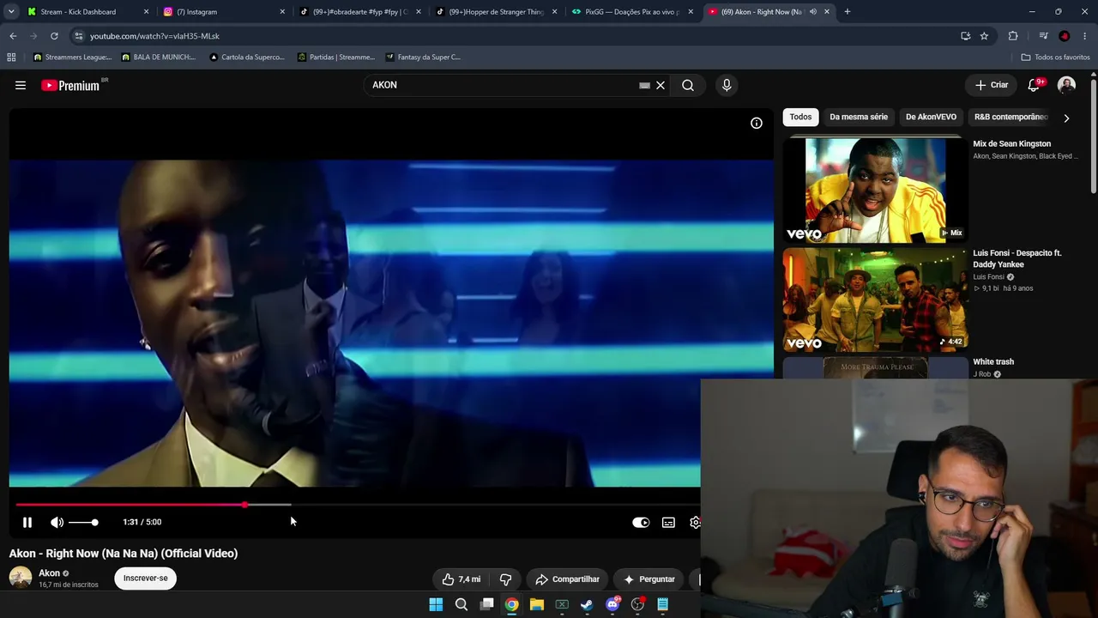Open Chrome extensions puzzle icon
Screen dimensions: 1098x618
coord(1013,36)
